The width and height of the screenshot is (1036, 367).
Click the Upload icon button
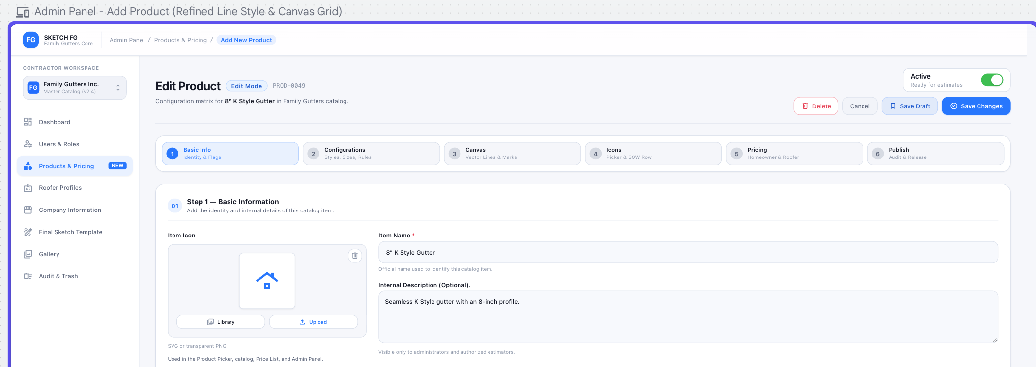click(314, 322)
